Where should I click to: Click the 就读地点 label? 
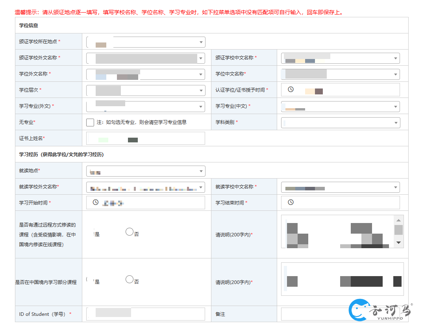[x=30, y=171]
